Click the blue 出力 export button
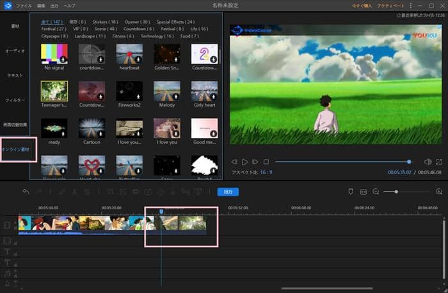This screenshot has width=448, height=293. tap(228, 192)
